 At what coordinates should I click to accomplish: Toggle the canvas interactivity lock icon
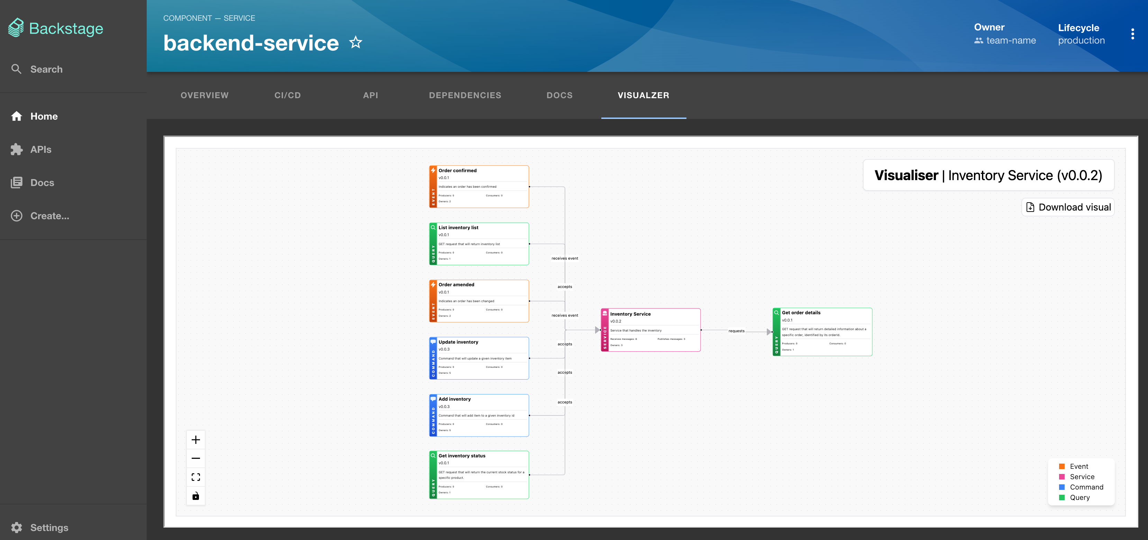coord(195,496)
